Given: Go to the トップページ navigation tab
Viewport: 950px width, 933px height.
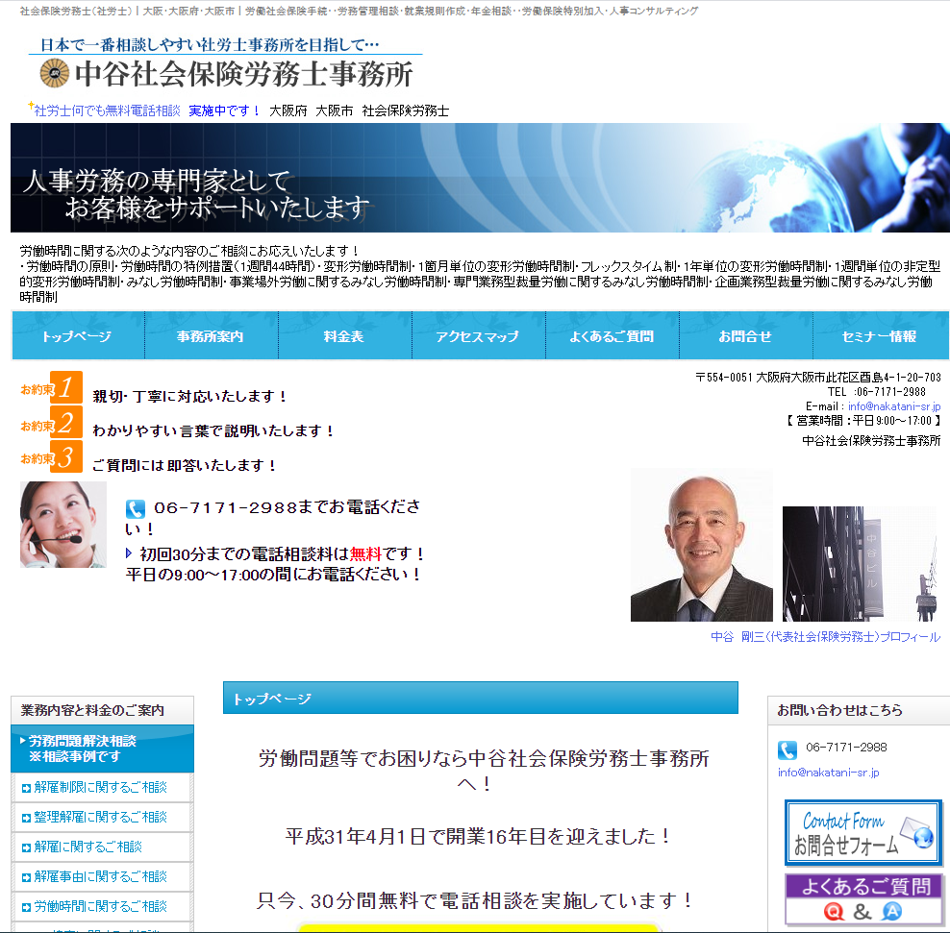Looking at the screenshot, I should pos(77,336).
